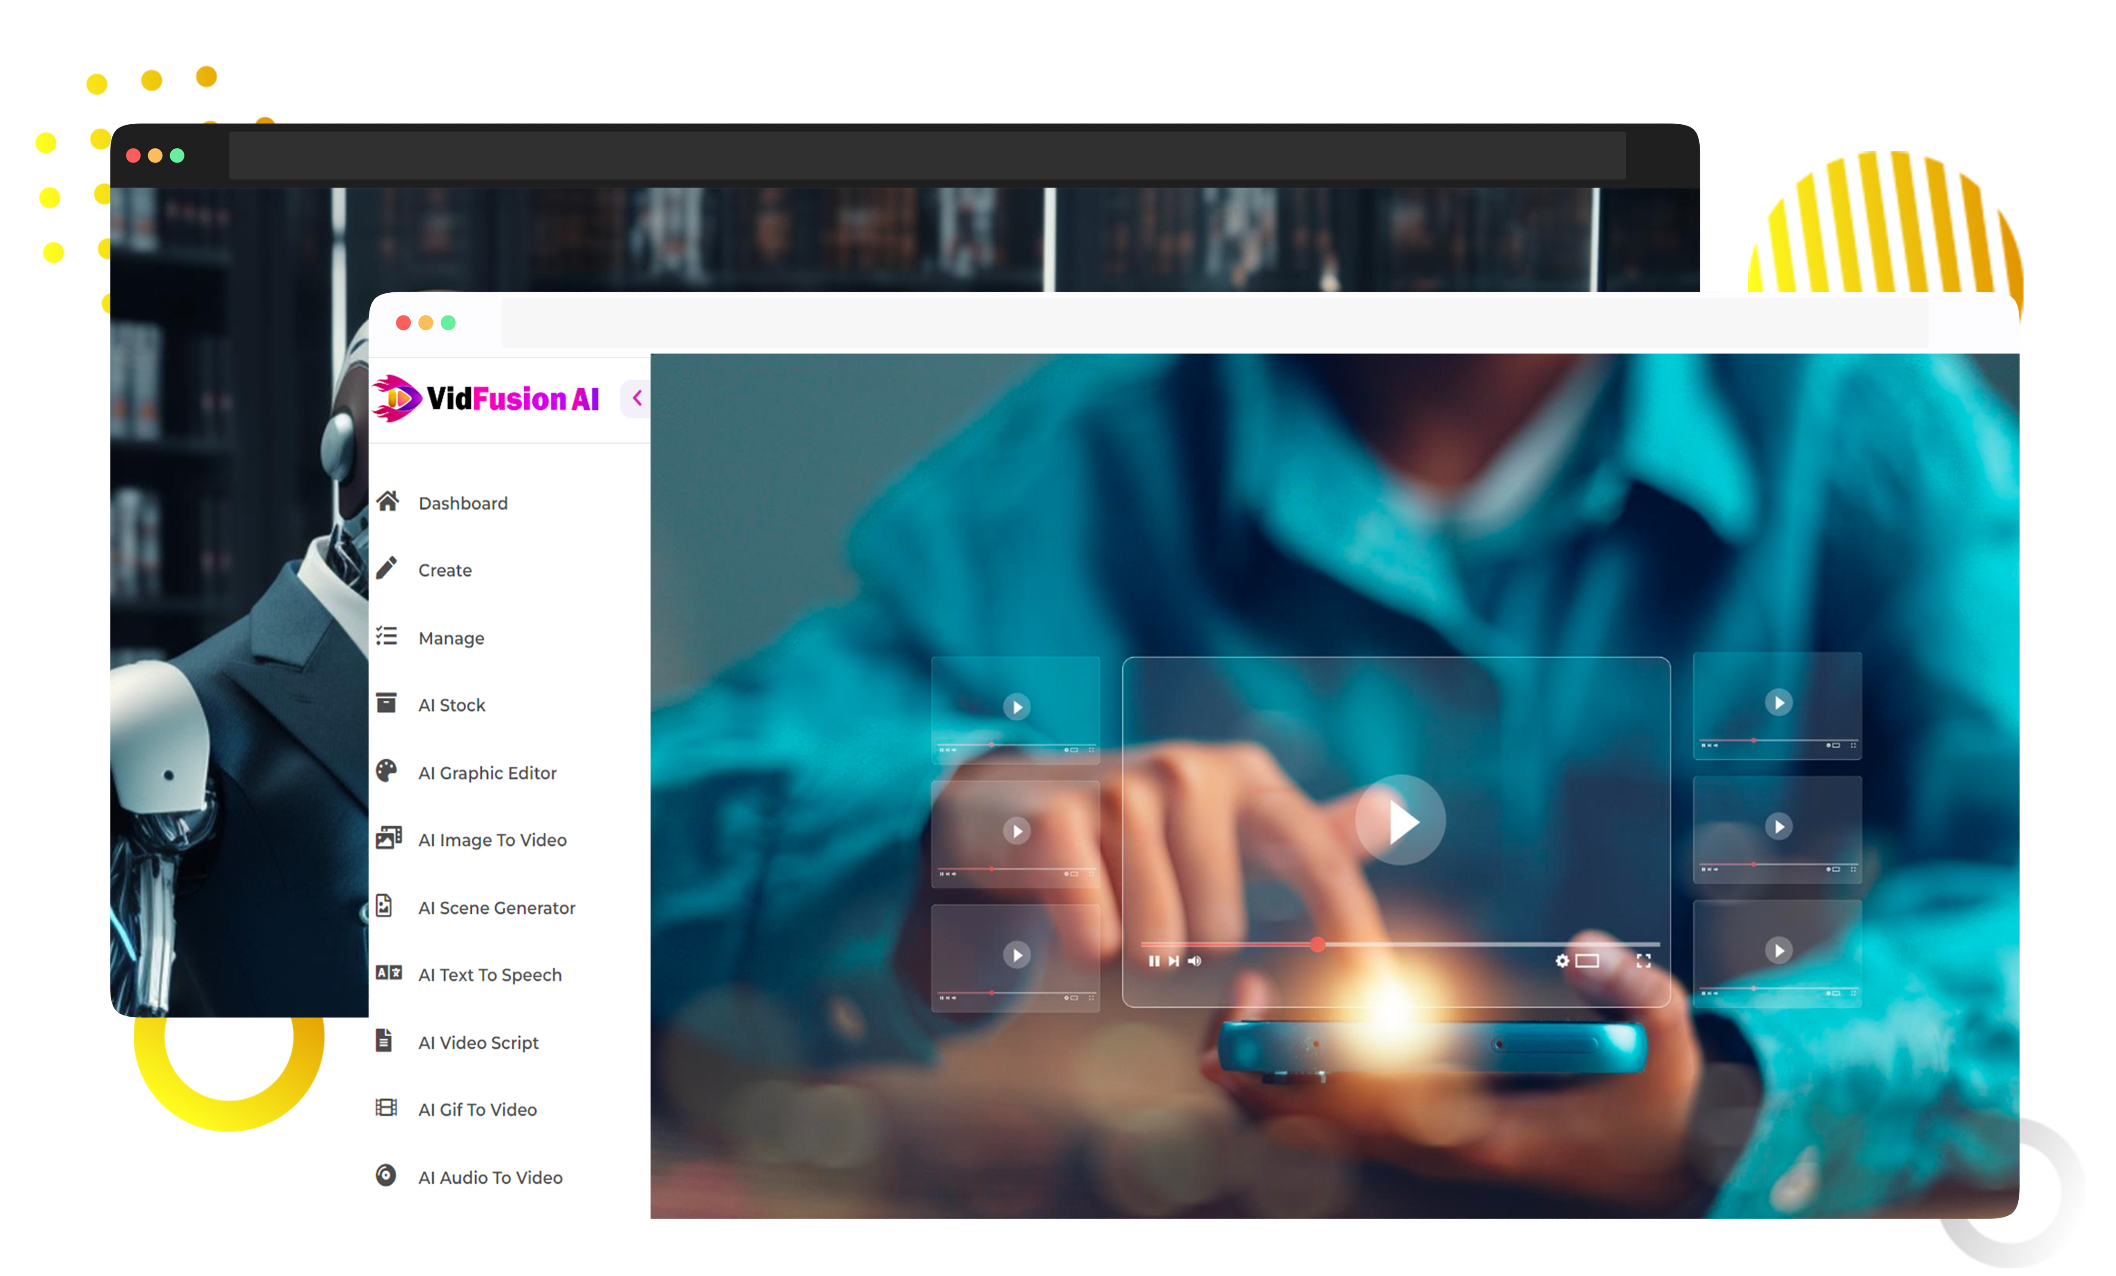This screenshot has height=1276, width=2116.
Task: Click the AI Stock archive icon
Action: (387, 703)
